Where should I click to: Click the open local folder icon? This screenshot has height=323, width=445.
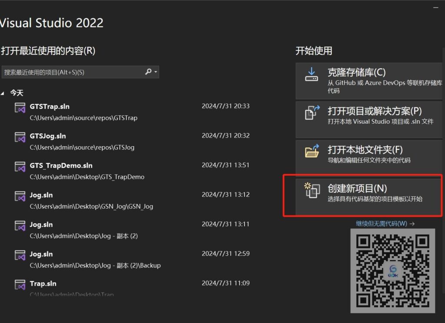[312, 151]
